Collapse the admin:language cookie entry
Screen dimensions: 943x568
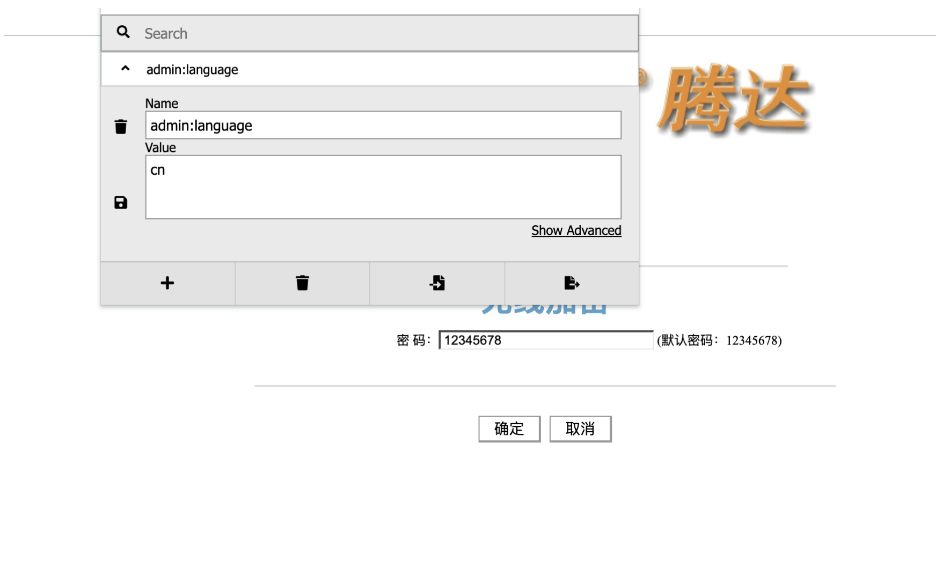point(125,69)
